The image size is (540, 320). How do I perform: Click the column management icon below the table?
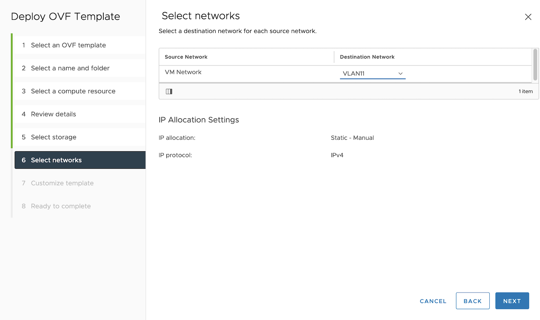point(169,91)
